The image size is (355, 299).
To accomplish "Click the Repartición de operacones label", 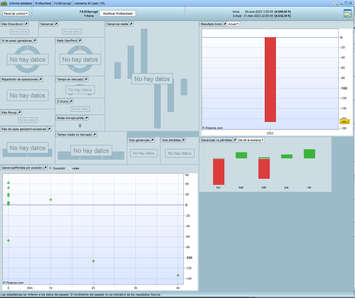I will (20, 79).
